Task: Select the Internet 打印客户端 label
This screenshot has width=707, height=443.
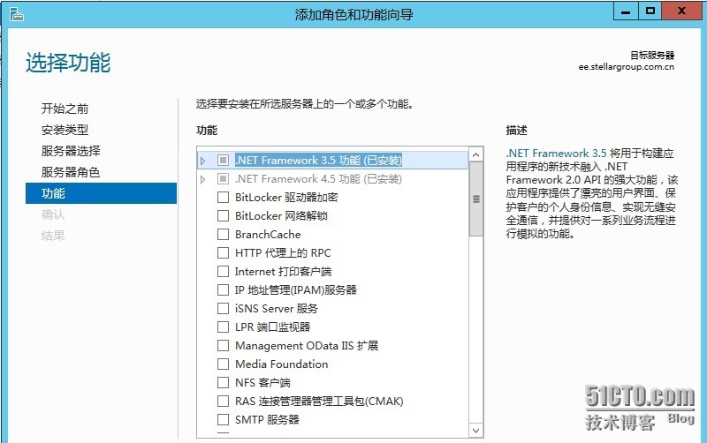Action: tap(283, 271)
